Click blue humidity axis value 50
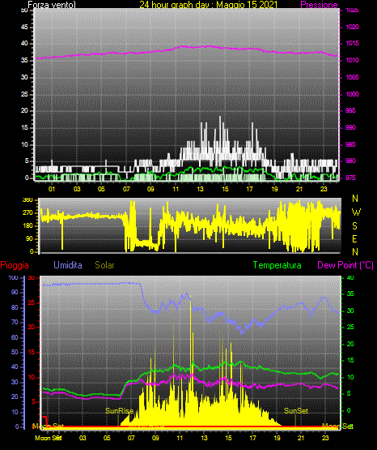377x450 pixels. pos(15,352)
